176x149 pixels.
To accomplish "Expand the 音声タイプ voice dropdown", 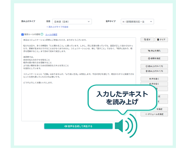I will [137, 22].
